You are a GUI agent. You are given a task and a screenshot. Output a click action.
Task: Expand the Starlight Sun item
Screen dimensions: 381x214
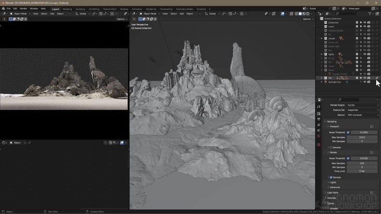322,82
